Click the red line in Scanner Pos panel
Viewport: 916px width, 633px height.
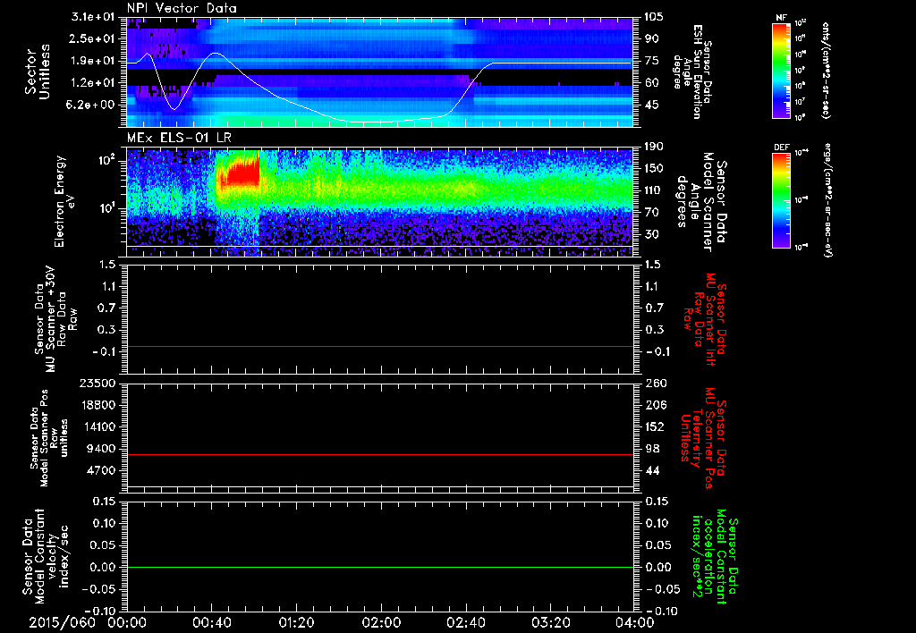tap(380, 454)
